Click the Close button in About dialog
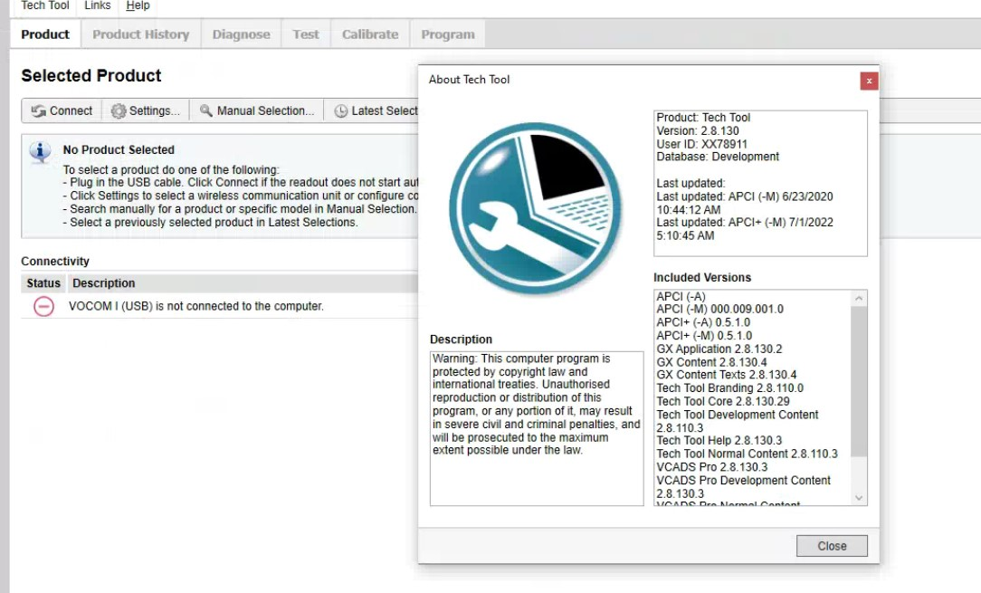The image size is (981, 593). click(x=832, y=546)
